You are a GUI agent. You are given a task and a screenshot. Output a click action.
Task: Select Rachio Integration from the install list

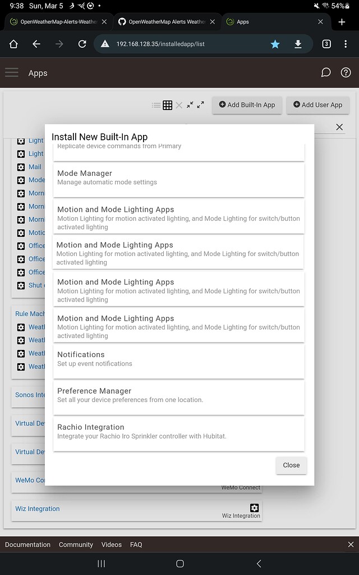[177, 433]
